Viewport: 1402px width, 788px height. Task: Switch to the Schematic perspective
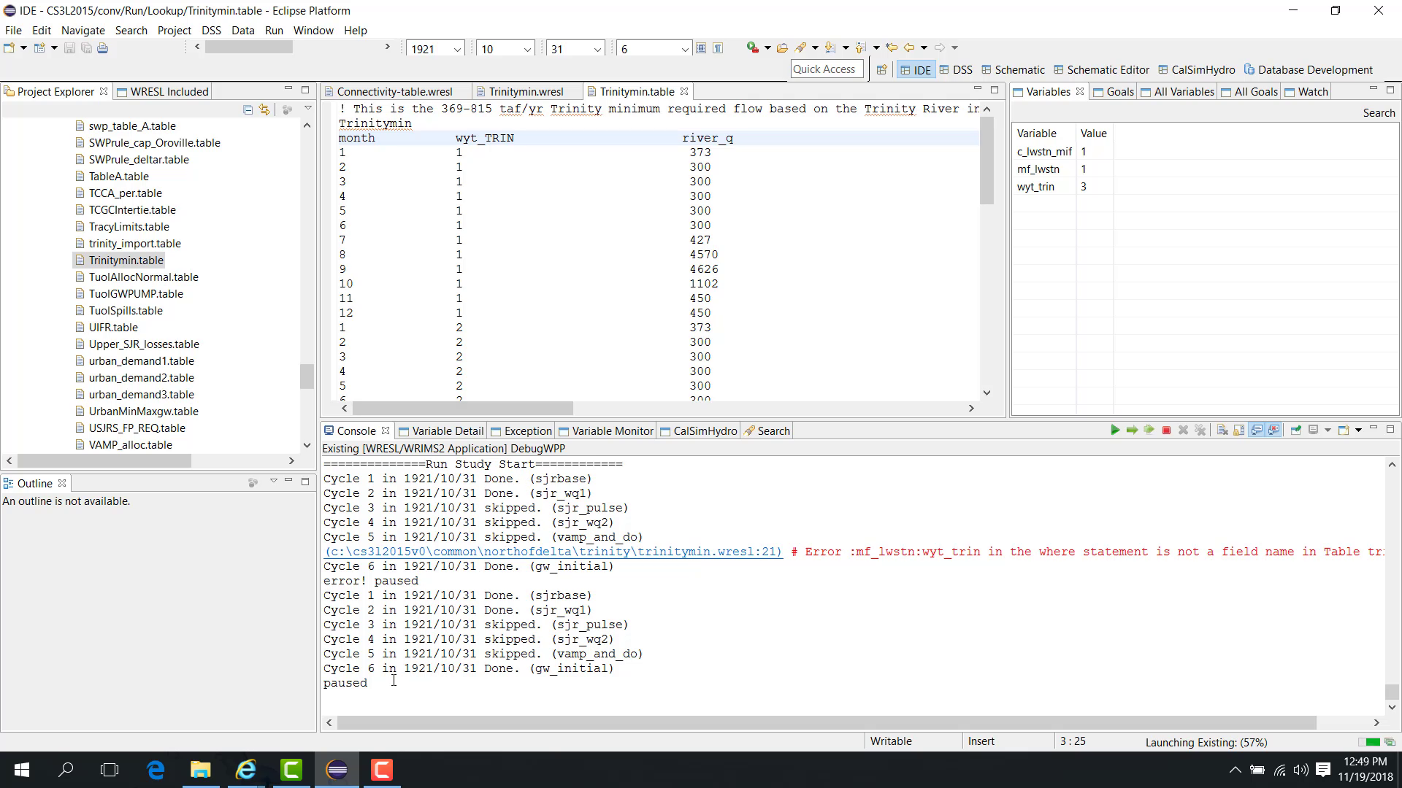pos(1013,70)
